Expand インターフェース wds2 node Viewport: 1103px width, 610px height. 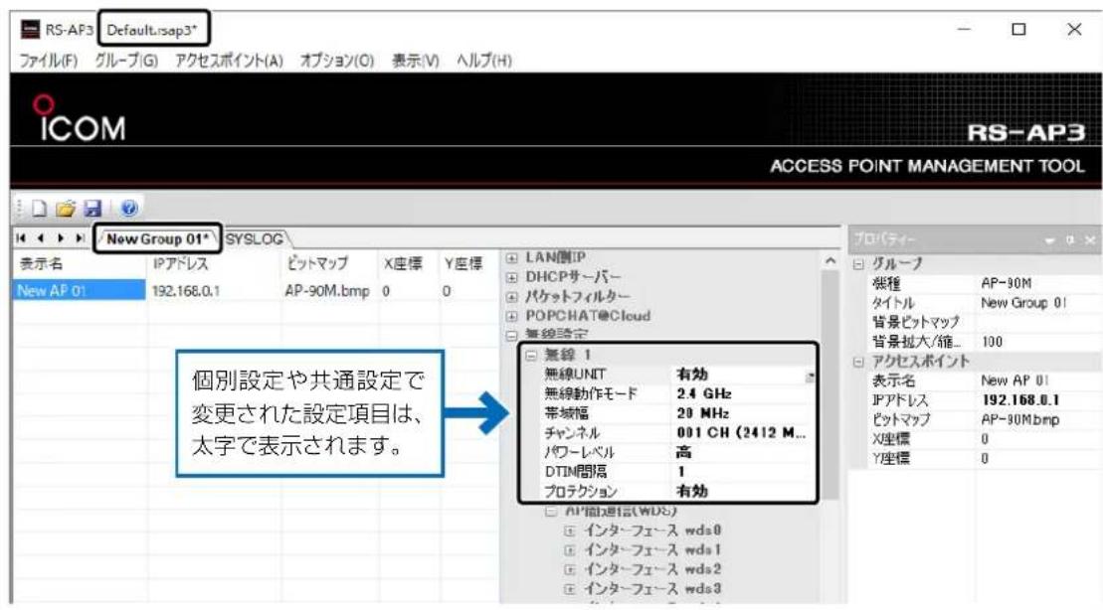pos(570,569)
